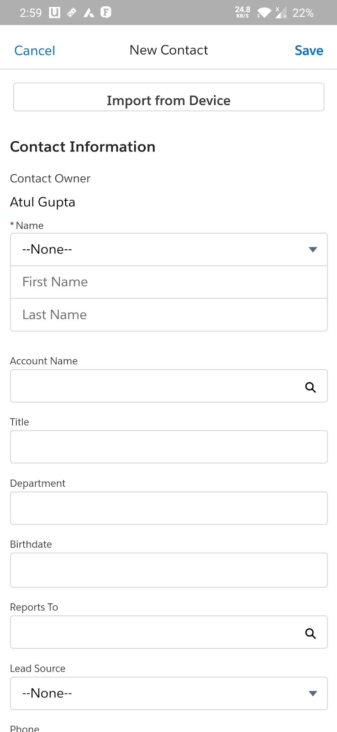
Task: Focus the Last Name input field
Action: [168, 315]
